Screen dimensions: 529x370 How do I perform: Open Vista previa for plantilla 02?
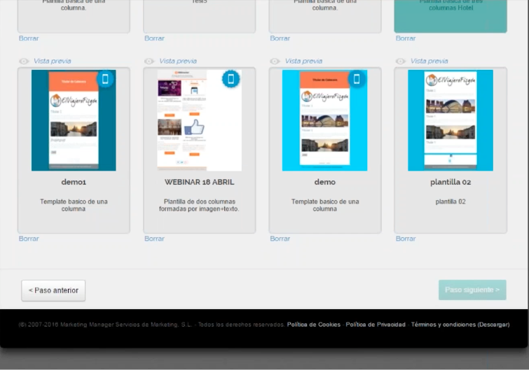pos(429,61)
